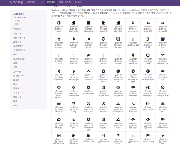Click the cutlery glyphicon
This screenshot has width=180, height=144.
click(x=74, y=103)
